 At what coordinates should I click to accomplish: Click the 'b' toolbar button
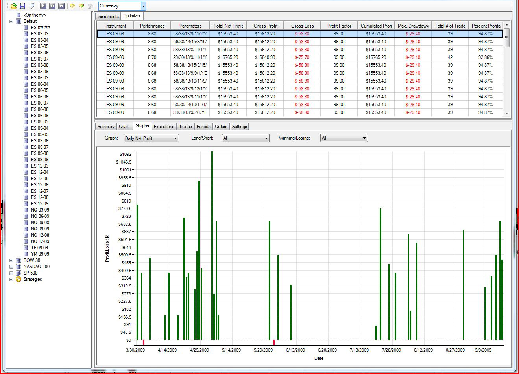coord(43,6)
